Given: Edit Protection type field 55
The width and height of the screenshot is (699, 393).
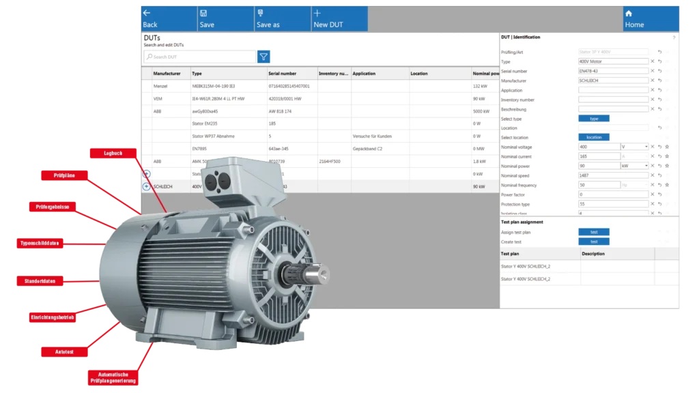Looking at the screenshot, I should click(613, 203).
